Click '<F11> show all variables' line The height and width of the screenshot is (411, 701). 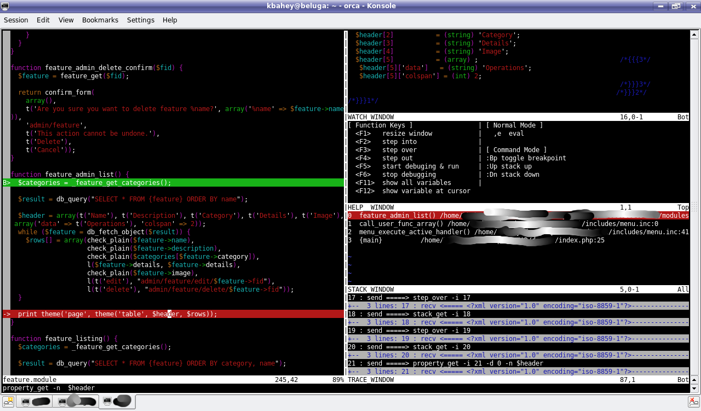(403, 183)
